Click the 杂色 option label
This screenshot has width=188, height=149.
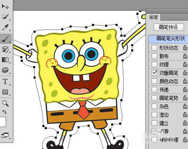164,106
